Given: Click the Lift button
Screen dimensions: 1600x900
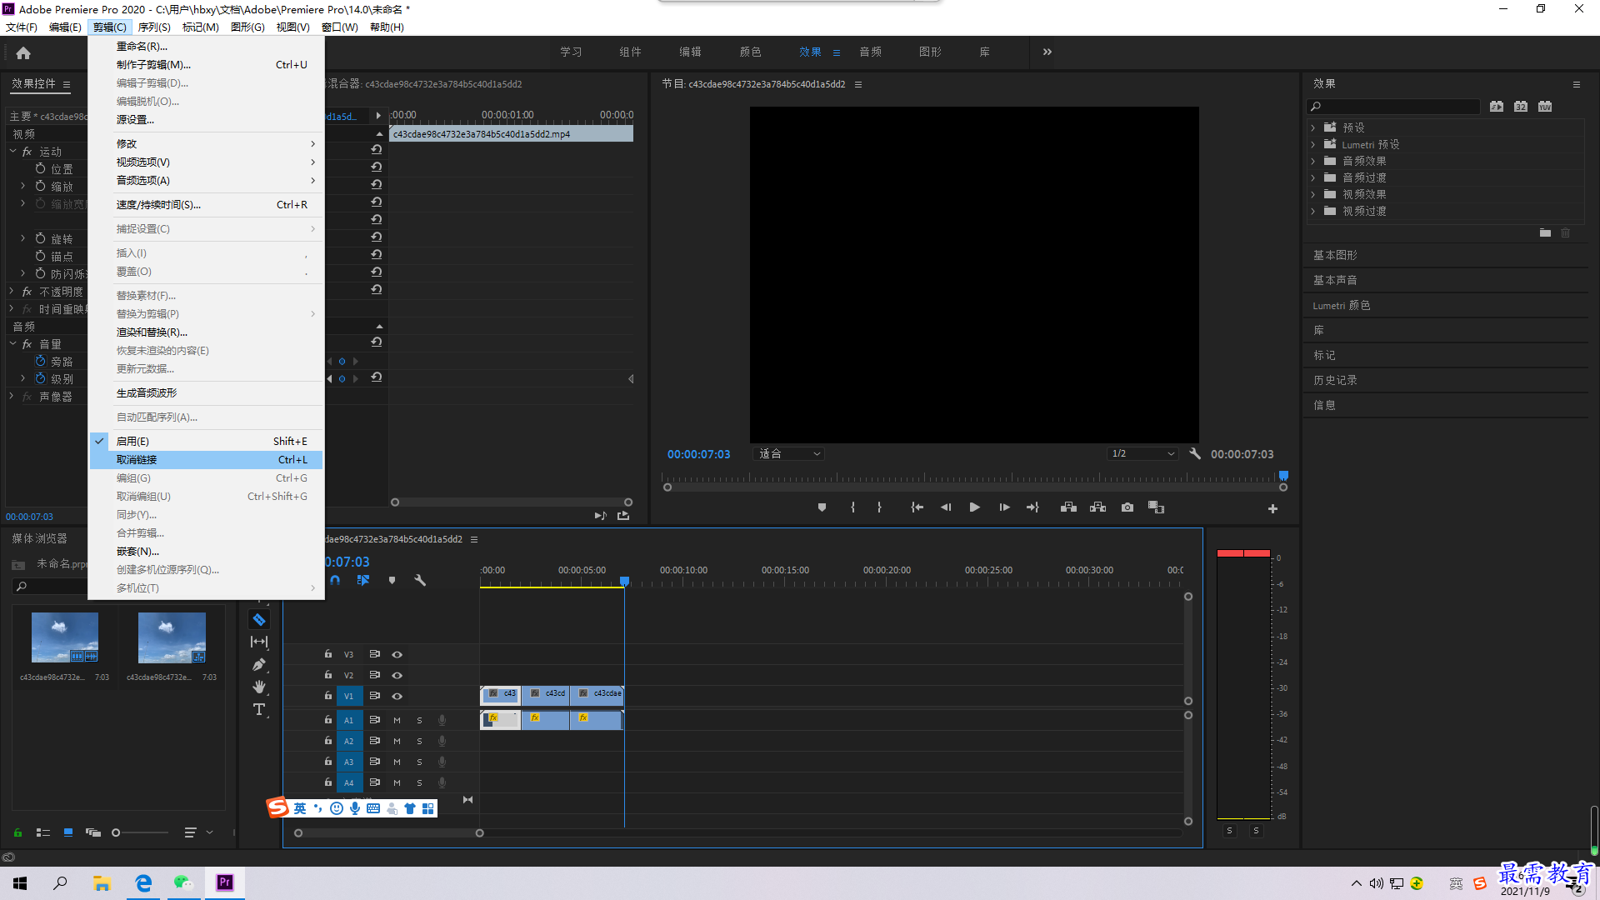Looking at the screenshot, I should click(x=1068, y=507).
